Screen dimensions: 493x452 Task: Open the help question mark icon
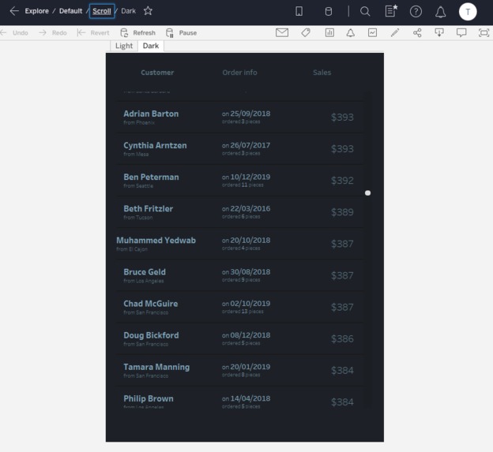tap(416, 12)
